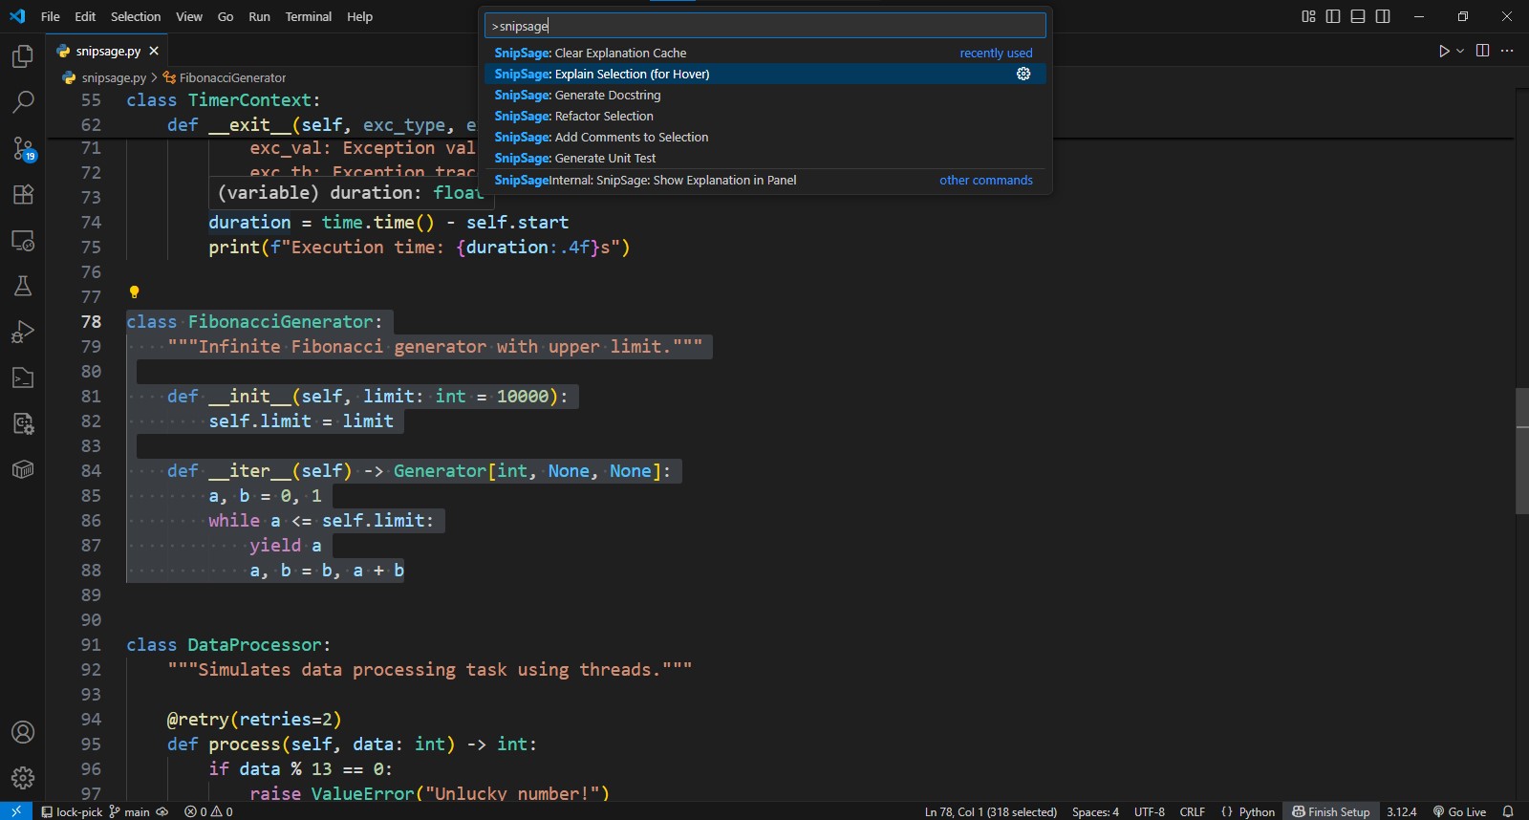Expand the Run Python File dropdown arrow
The width and height of the screenshot is (1529, 820).
pos(1460,51)
